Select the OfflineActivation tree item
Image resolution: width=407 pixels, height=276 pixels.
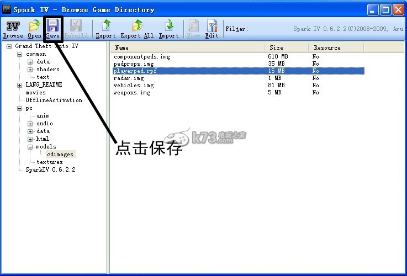pos(54,100)
